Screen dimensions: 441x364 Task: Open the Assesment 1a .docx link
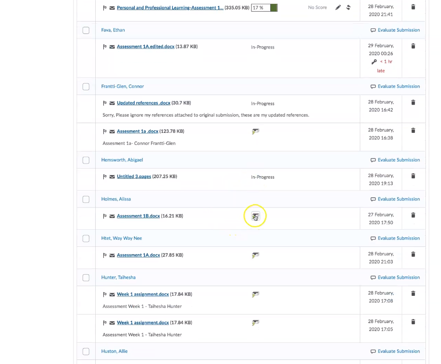point(138,131)
